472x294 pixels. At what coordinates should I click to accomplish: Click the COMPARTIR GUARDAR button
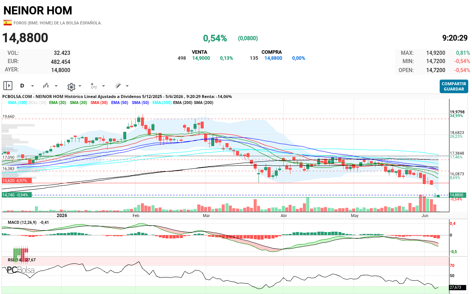454,86
